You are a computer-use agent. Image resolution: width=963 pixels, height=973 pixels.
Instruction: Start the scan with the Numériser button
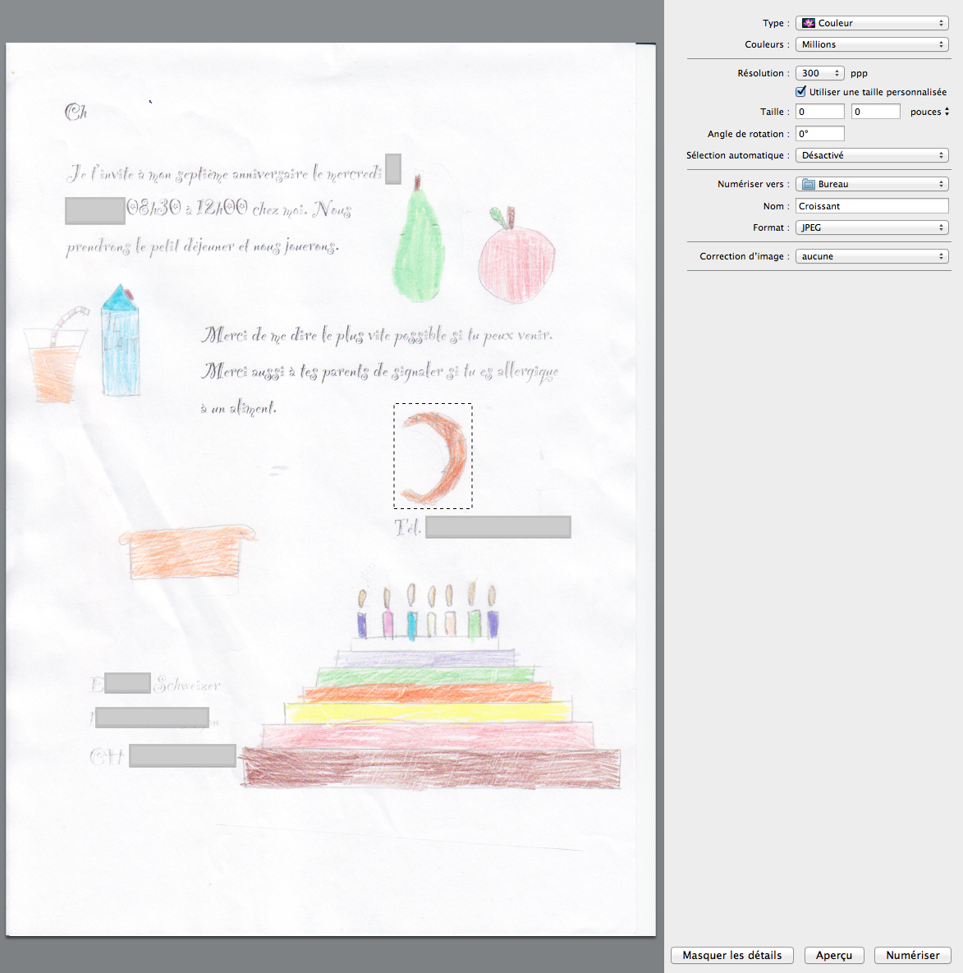click(912, 955)
